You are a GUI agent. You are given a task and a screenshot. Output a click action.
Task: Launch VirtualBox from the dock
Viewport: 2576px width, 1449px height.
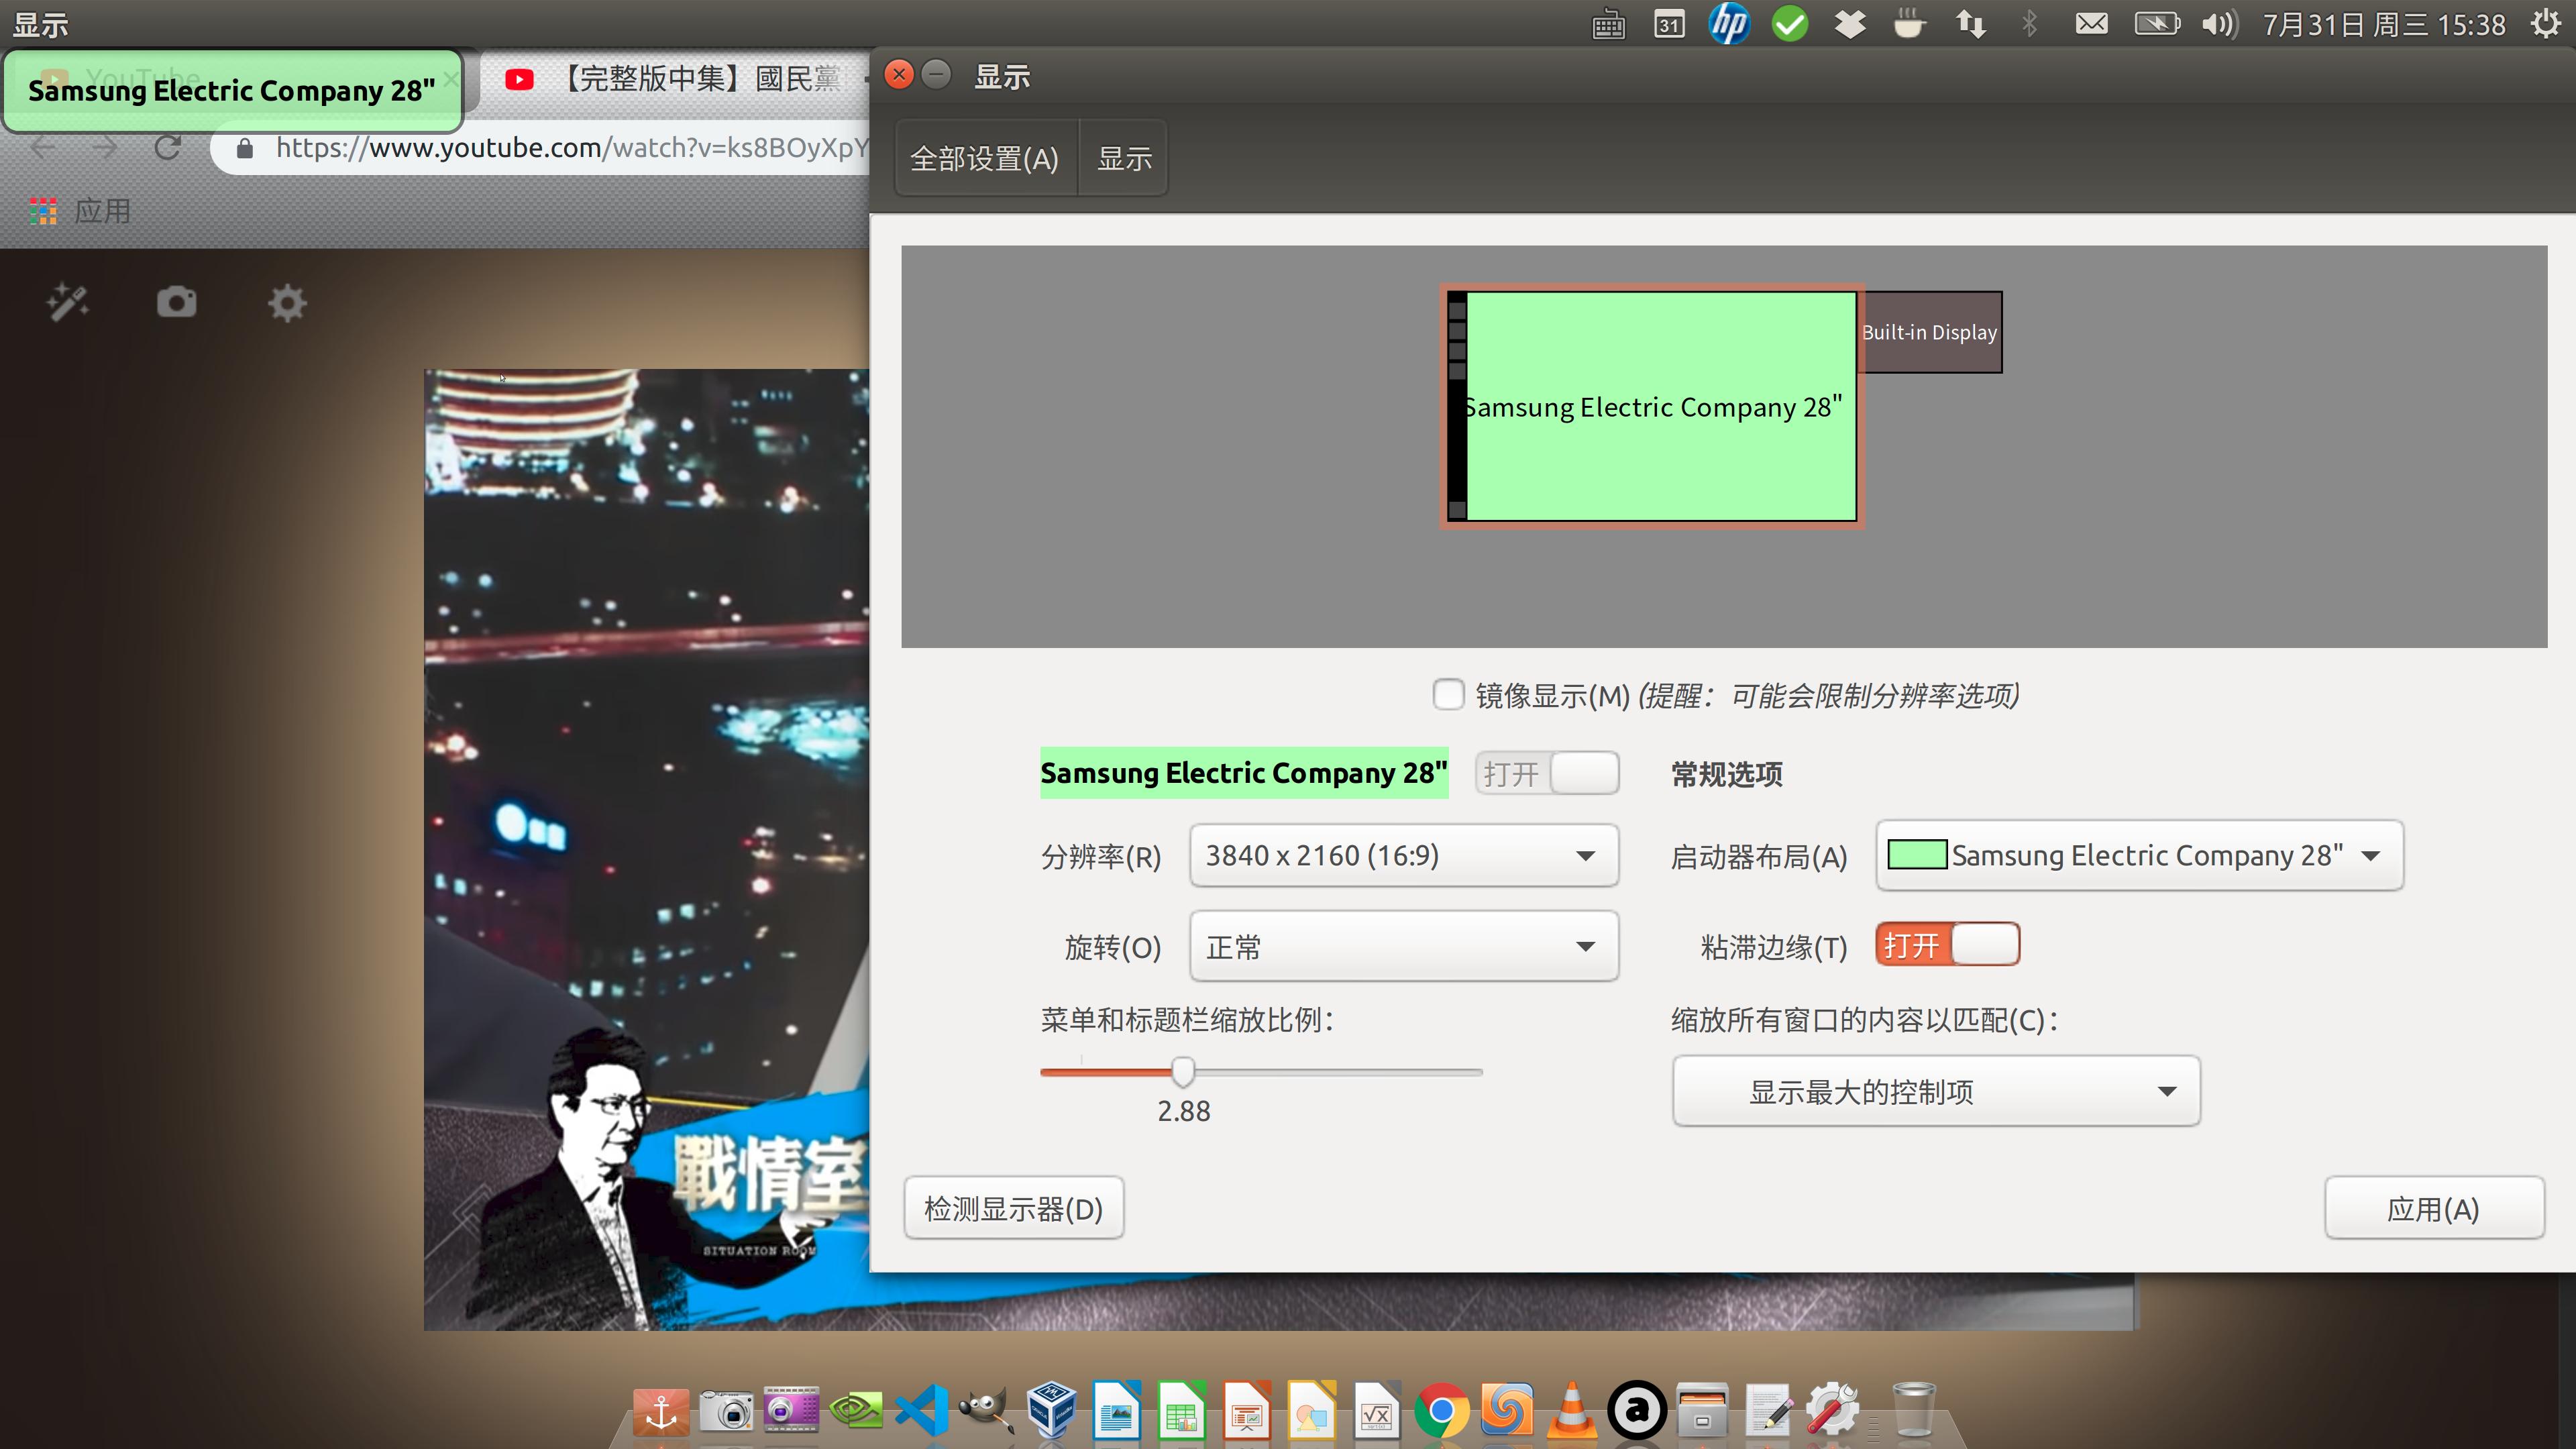pyautogui.click(x=1052, y=1411)
